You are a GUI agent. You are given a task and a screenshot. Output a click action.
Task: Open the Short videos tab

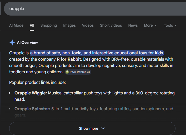[111, 25]
